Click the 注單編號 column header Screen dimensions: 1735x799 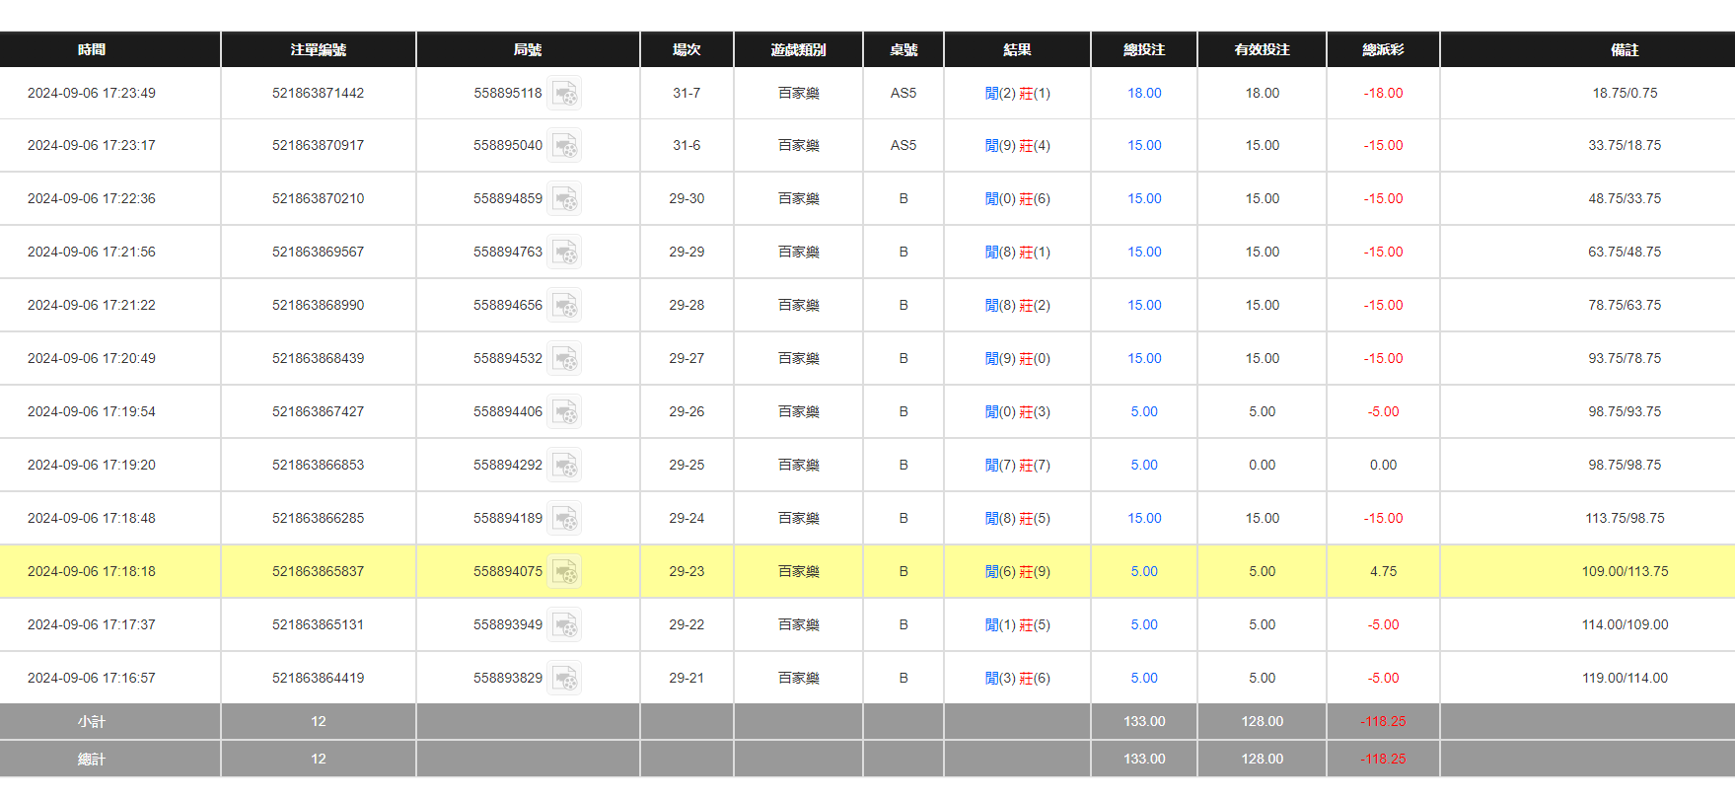(x=319, y=50)
